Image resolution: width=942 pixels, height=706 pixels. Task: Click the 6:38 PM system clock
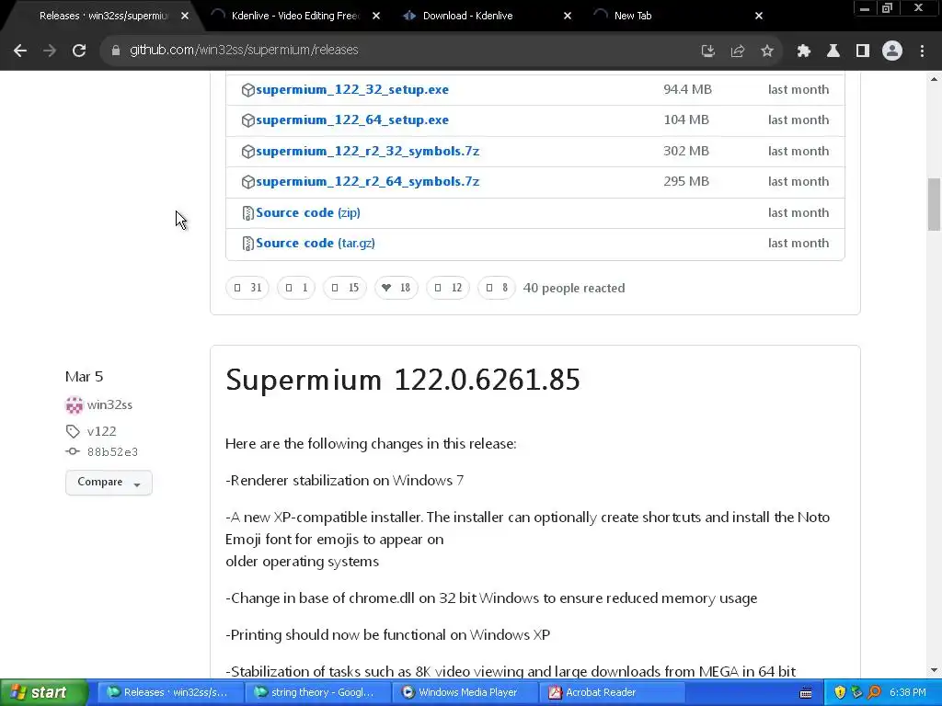(908, 693)
